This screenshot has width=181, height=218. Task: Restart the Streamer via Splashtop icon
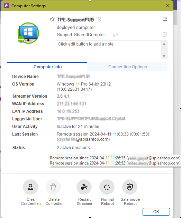tap(84, 187)
